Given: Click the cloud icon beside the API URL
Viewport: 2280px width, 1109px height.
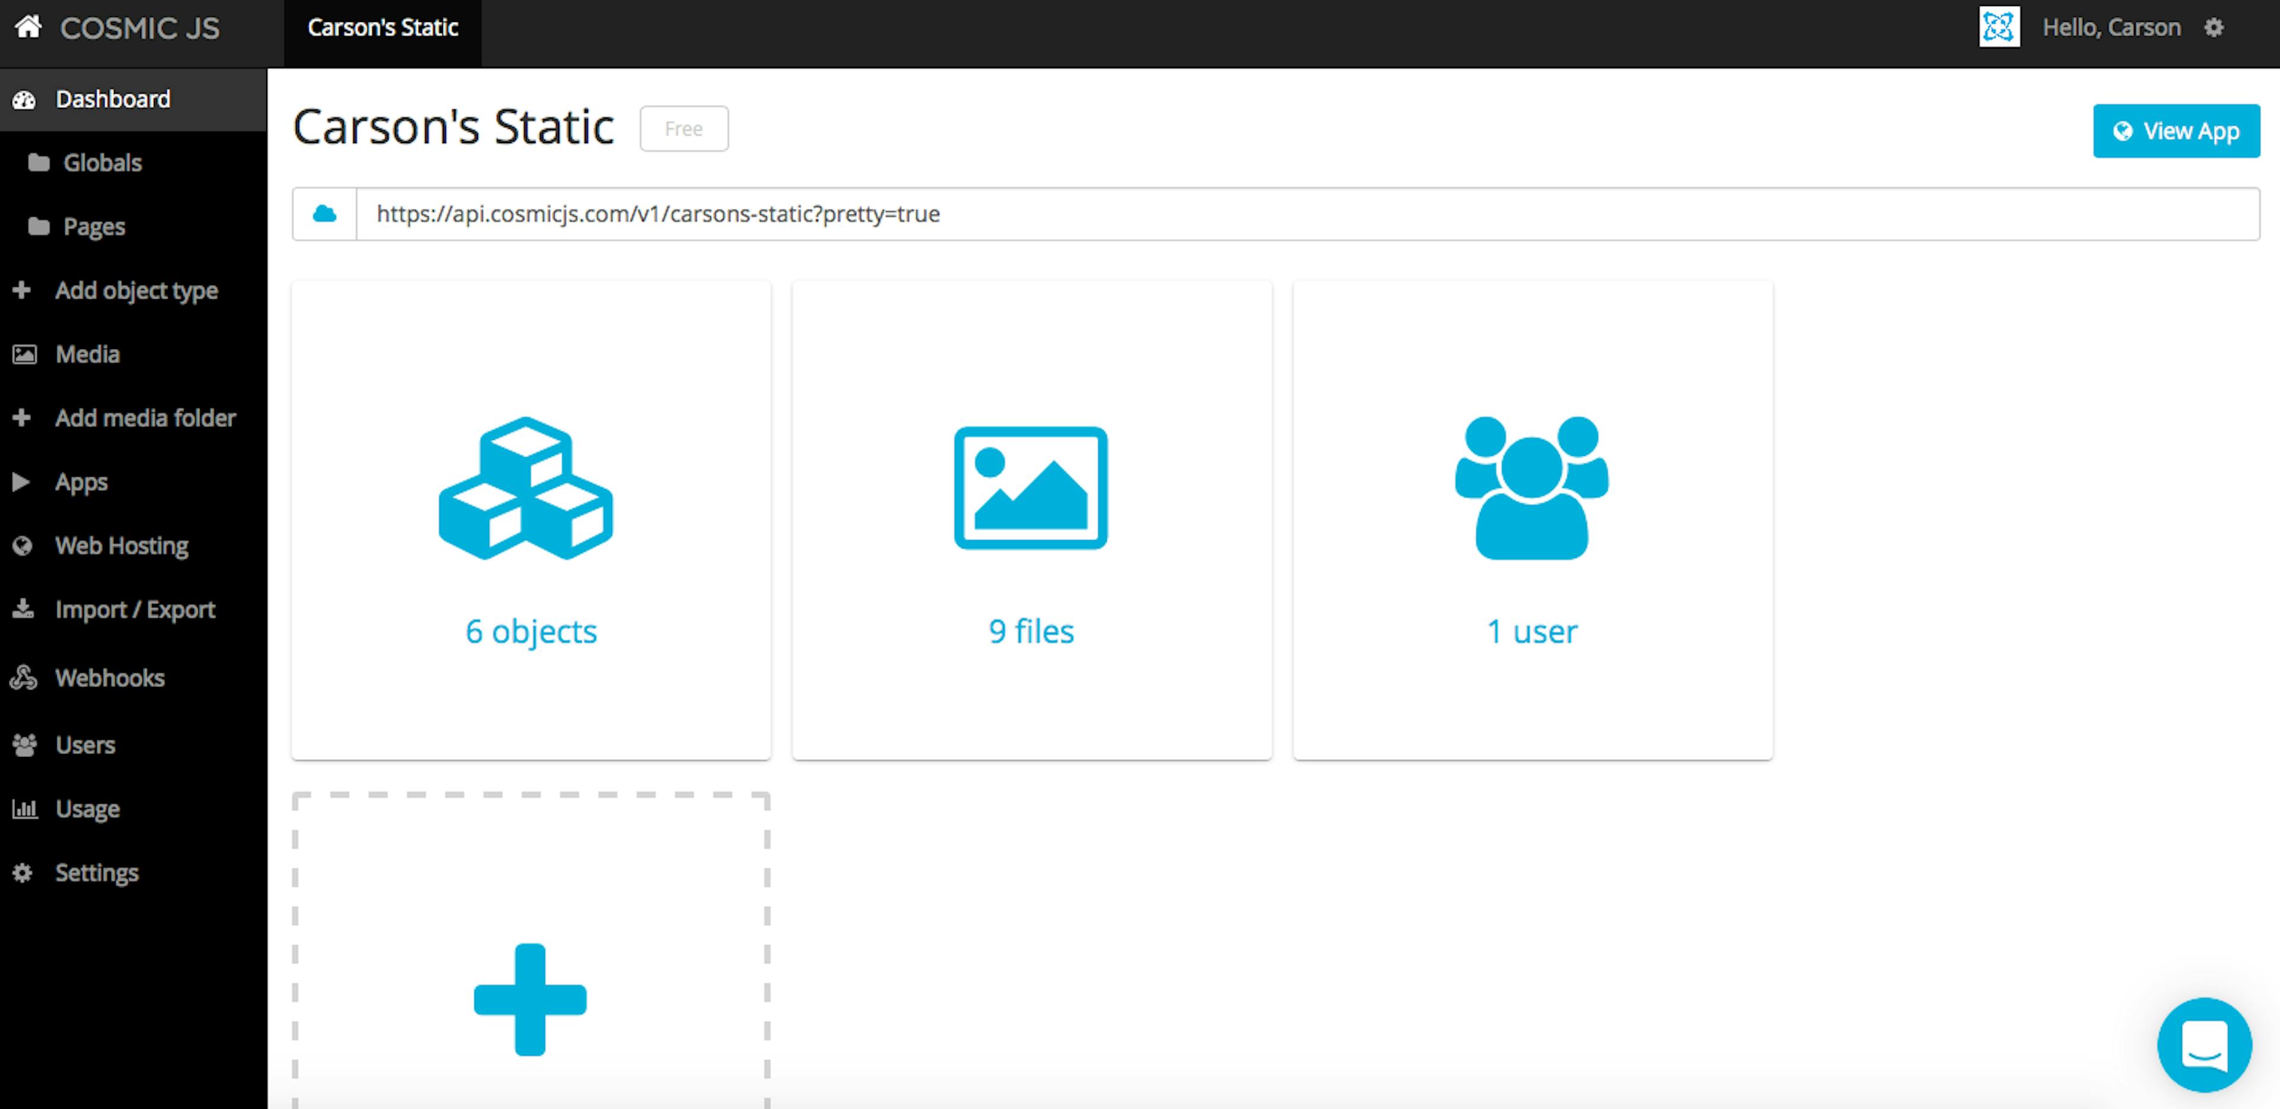Looking at the screenshot, I should (325, 213).
